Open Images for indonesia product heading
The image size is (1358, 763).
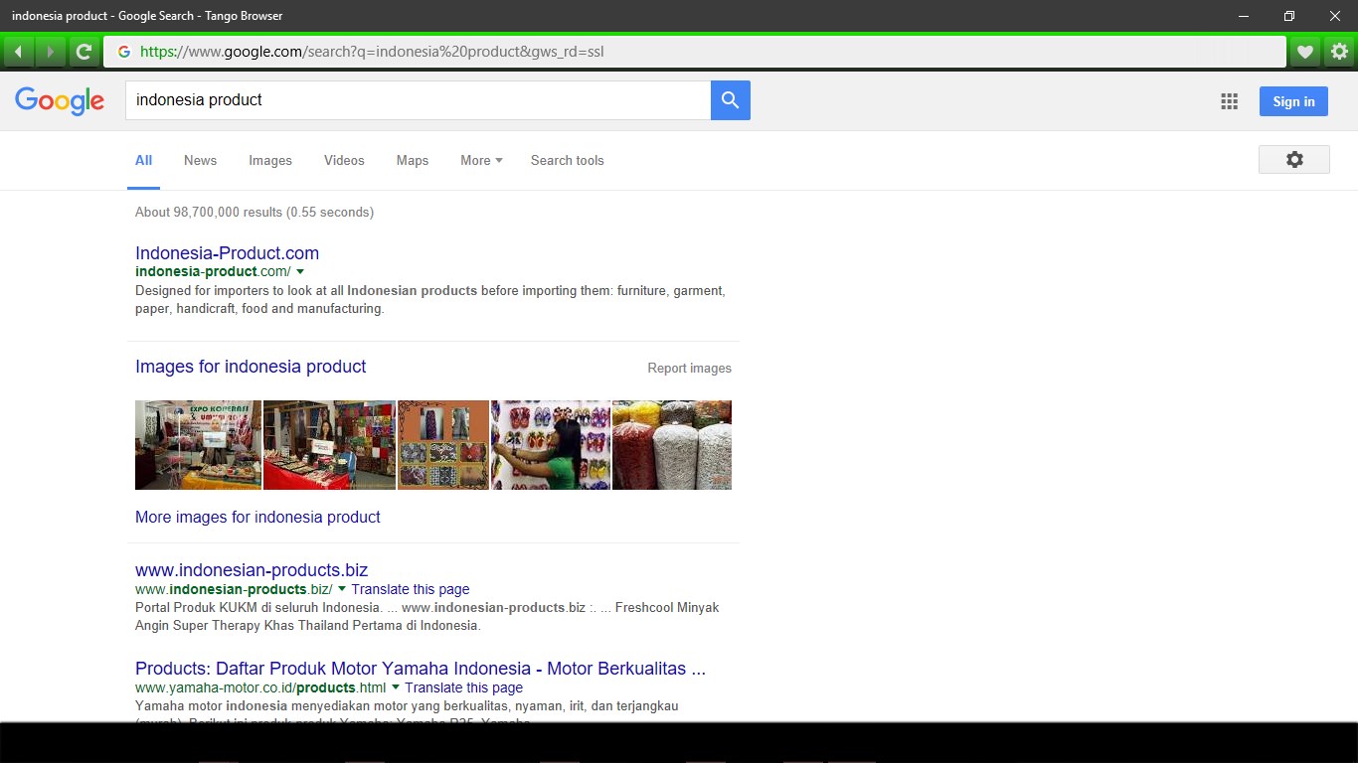click(251, 367)
